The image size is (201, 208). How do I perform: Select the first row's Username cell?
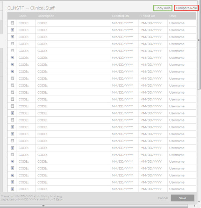(x=177, y=23)
